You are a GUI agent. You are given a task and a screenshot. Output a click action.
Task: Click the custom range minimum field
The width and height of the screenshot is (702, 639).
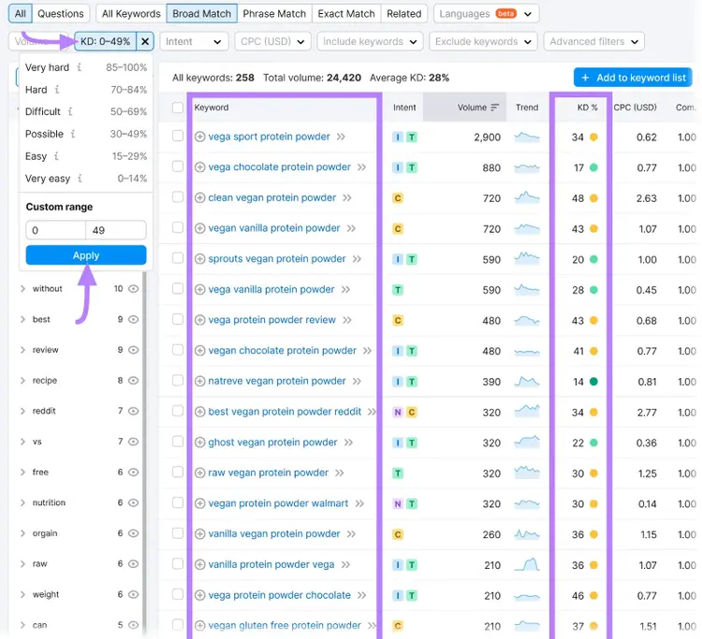pyautogui.click(x=55, y=230)
